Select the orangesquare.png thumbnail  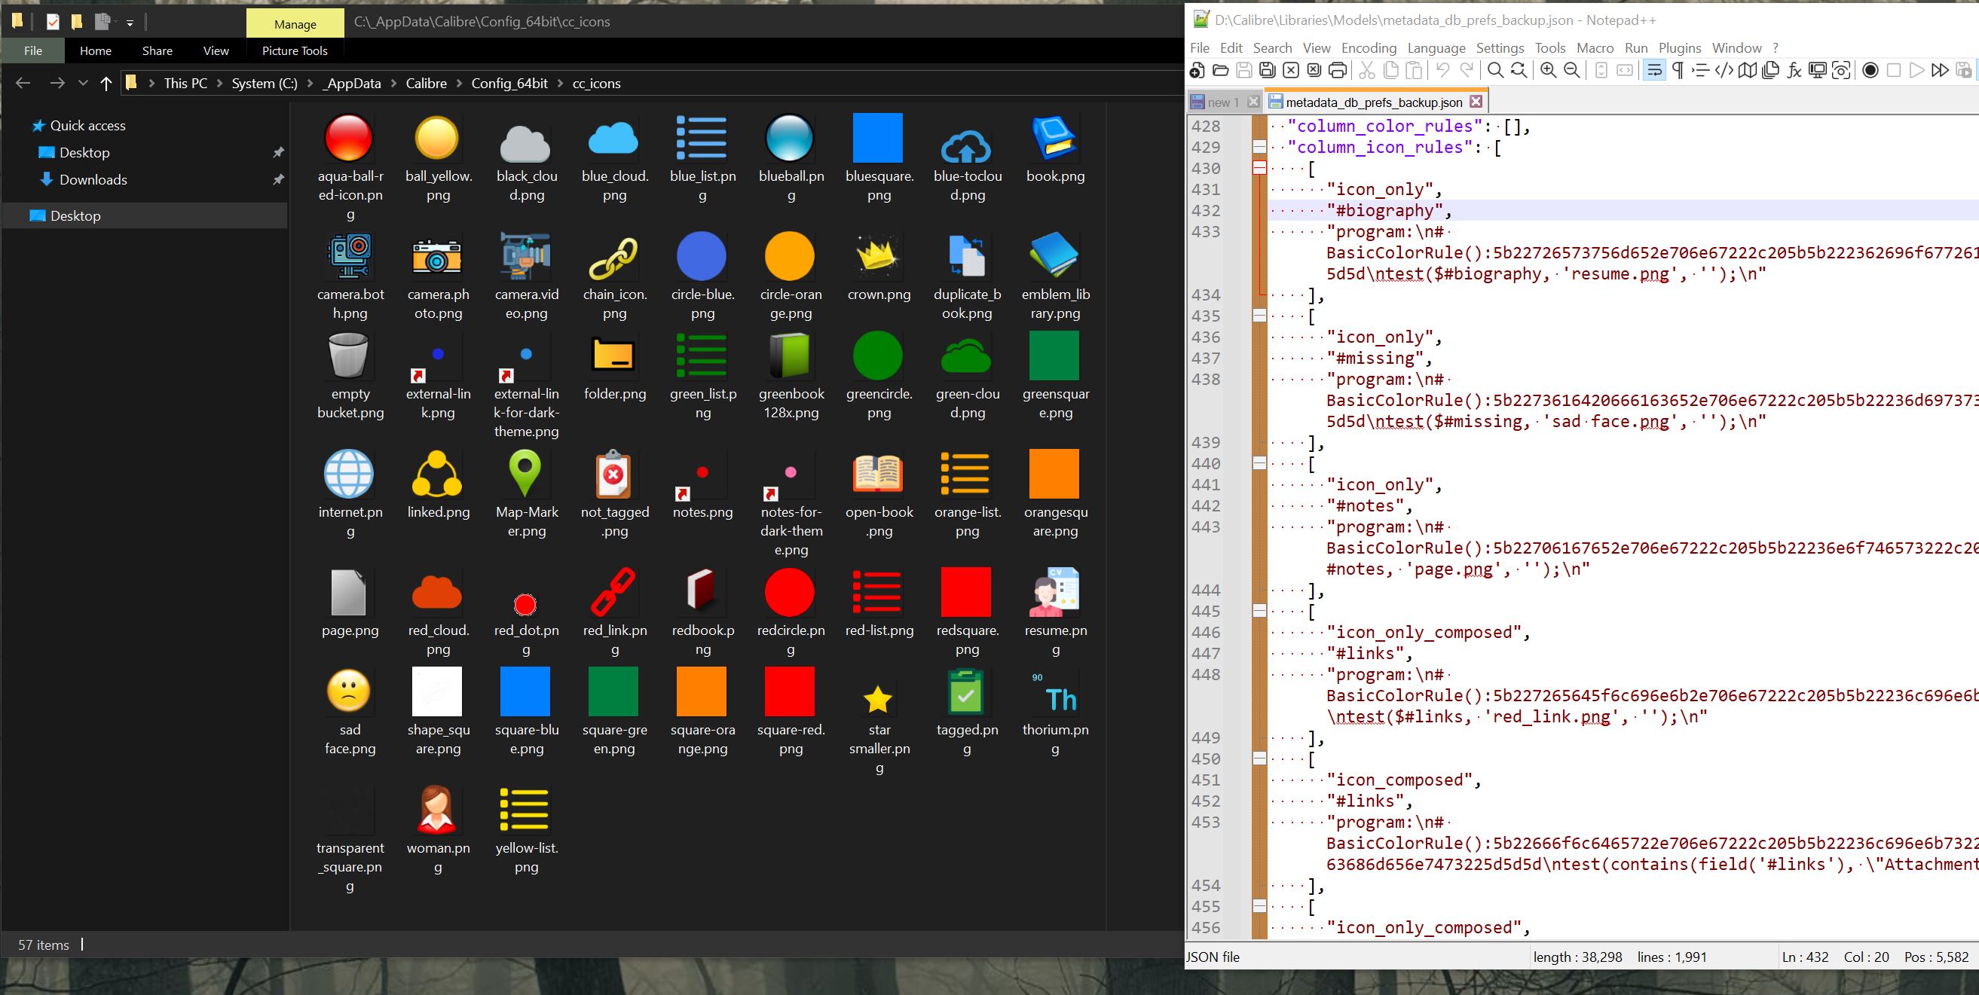1054,475
